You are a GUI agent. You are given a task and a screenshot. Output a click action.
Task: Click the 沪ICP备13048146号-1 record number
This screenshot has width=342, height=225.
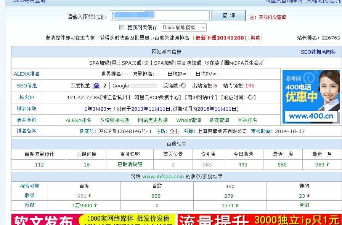[125, 131]
